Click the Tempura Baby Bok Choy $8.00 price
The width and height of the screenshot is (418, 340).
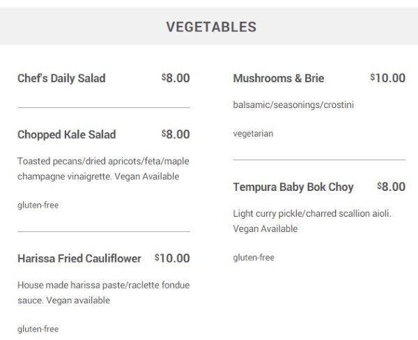392,187
